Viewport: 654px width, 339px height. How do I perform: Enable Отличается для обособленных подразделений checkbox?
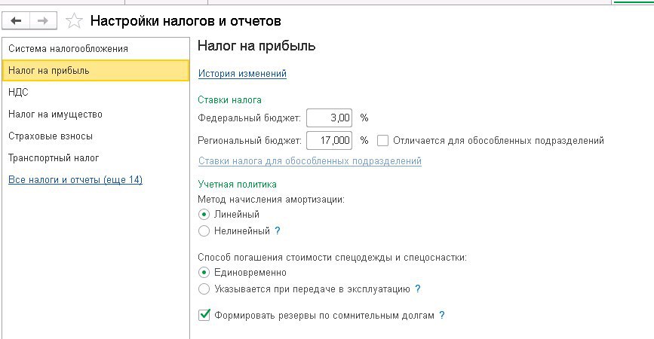(382, 141)
